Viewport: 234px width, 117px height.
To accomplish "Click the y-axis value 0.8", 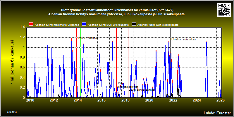I will click(x=23, y=58).
